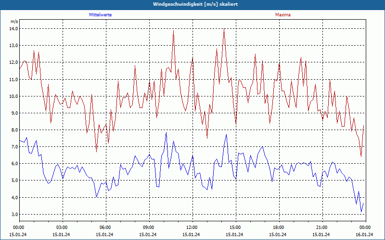Image resolution: width=385 pixels, height=240 pixels.
Task: Click the 3,0 y-axis value
Action: click(15, 214)
